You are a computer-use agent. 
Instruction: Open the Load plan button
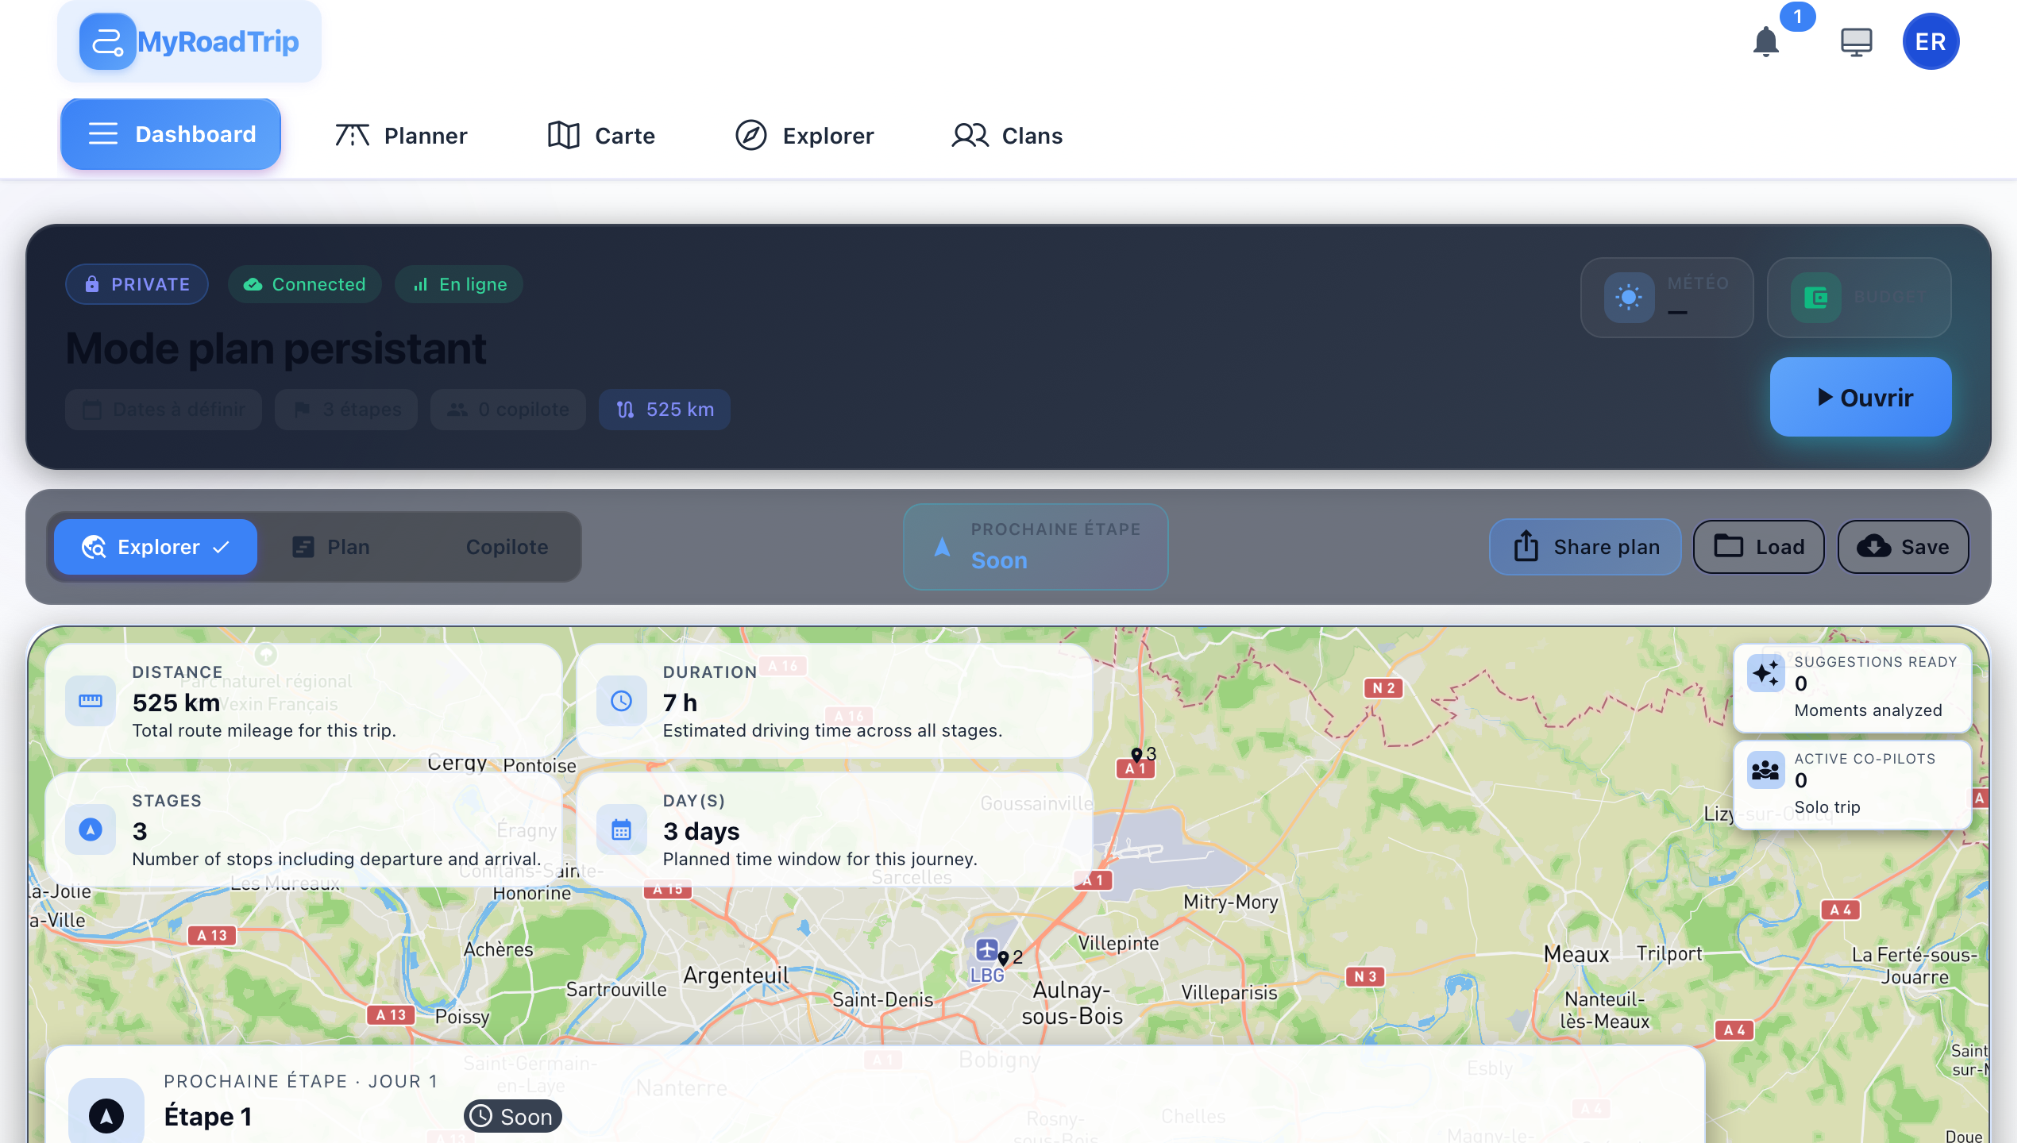tap(1758, 547)
